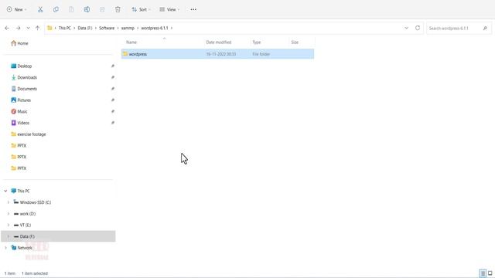Click the Search wordpress-6.1.1 field
Image resolution: width=495 pixels, height=278 pixels.
pyautogui.click(x=459, y=28)
